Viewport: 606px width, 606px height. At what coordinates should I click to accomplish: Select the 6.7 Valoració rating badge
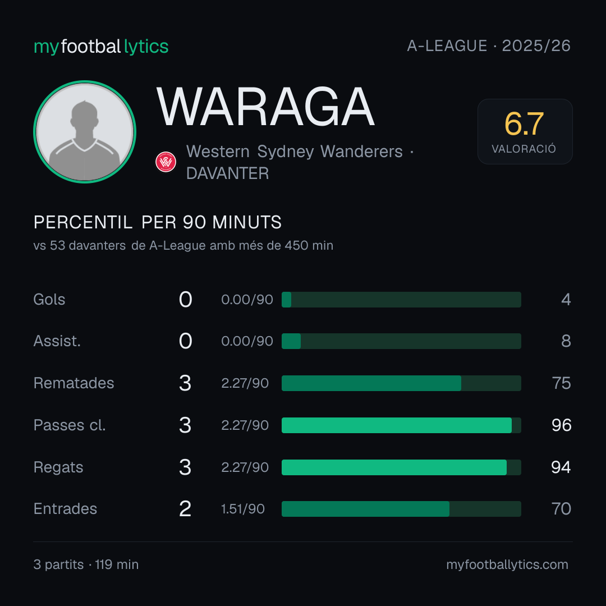pos(525,131)
